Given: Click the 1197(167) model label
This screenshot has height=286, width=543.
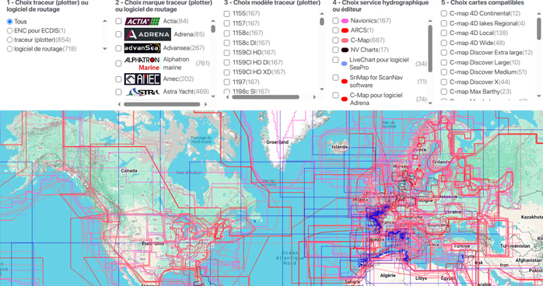Looking at the screenshot, I should point(246,82).
